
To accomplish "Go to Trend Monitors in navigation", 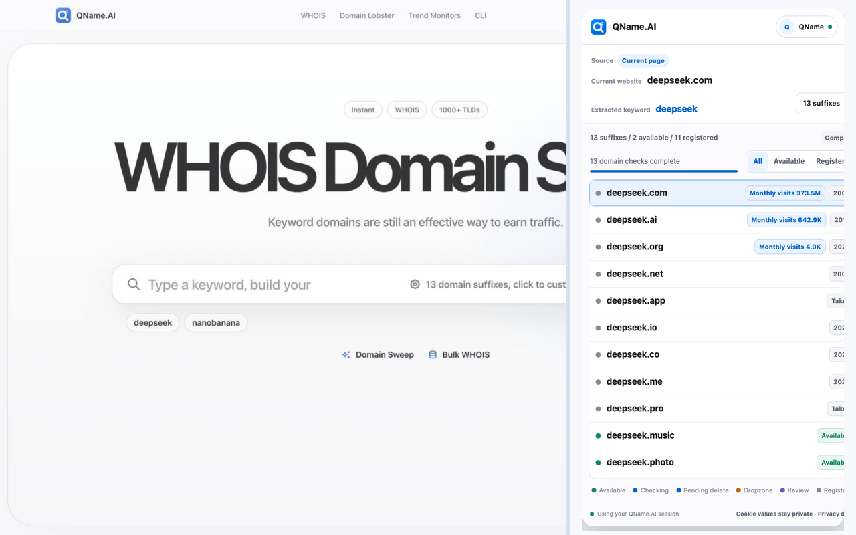I will pyautogui.click(x=435, y=15).
